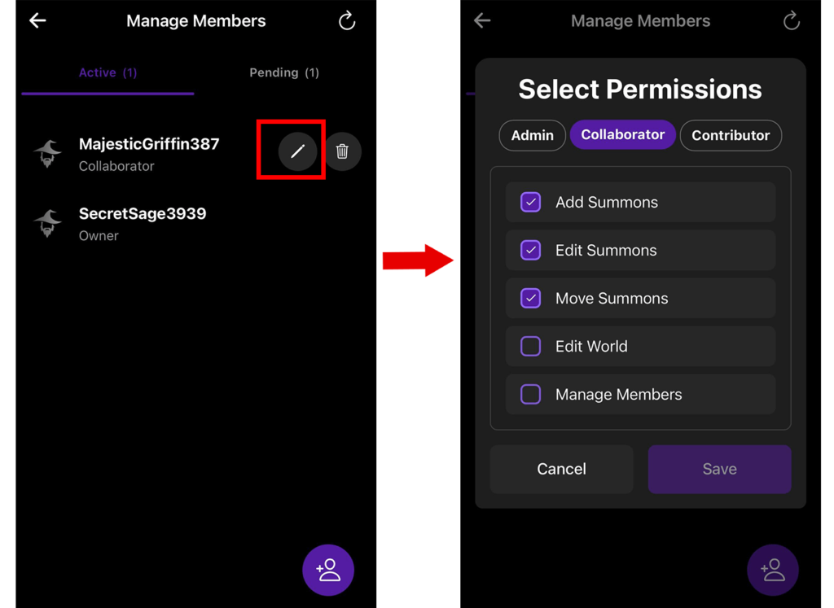Select the Active (1) tab

(108, 72)
